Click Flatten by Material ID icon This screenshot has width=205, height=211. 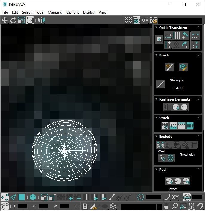[186, 145]
